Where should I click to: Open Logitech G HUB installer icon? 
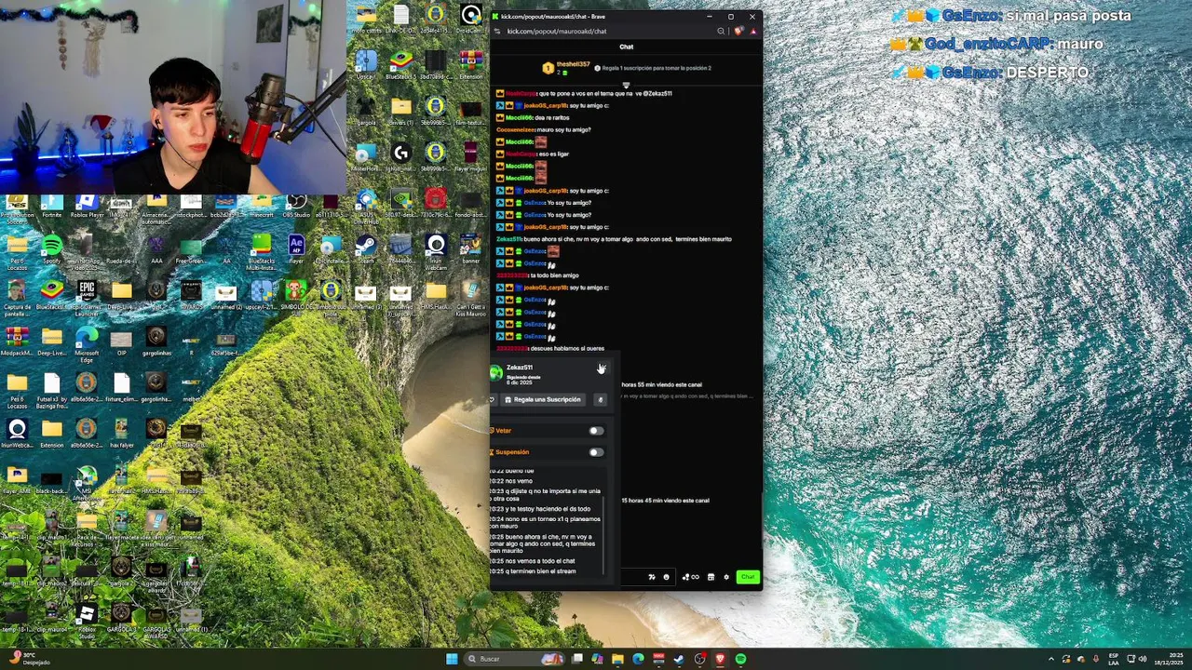tap(401, 156)
